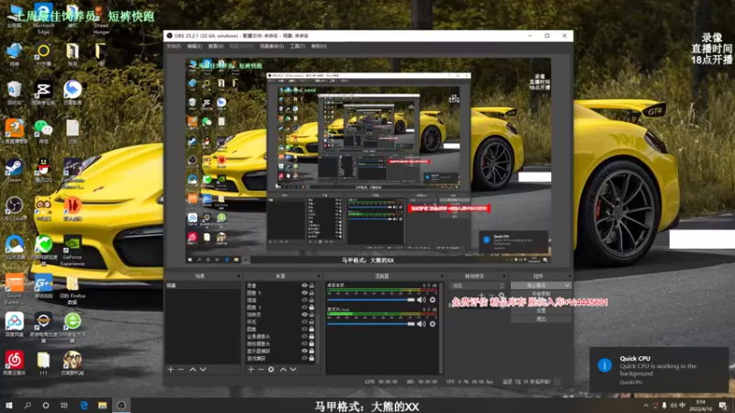Open Steam desktop shortcut
735x413 pixels.
point(15,171)
